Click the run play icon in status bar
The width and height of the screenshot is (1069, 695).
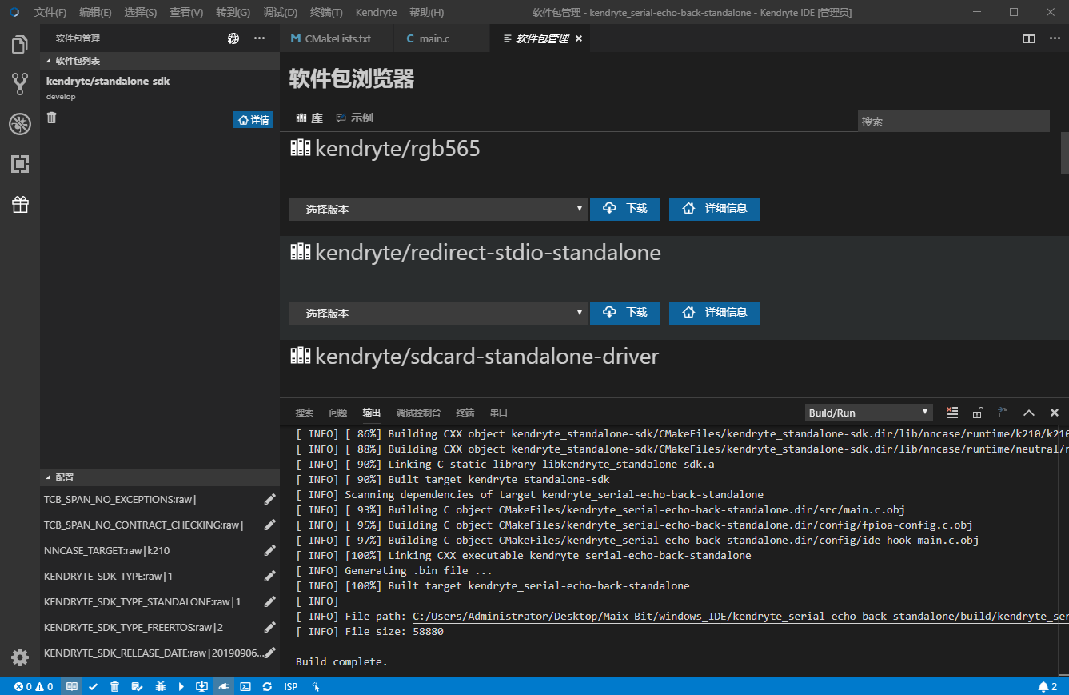pyautogui.click(x=181, y=686)
